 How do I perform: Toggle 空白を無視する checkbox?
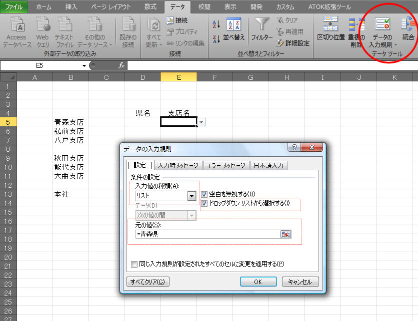tap(204, 194)
